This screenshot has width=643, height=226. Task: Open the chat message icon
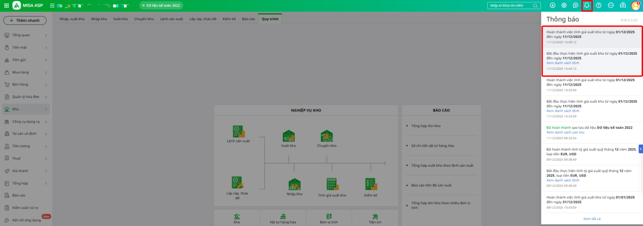(575, 6)
